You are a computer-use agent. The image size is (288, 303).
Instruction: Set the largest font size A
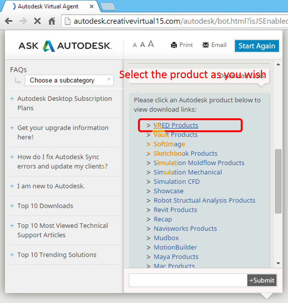click(x=151, y=44)
